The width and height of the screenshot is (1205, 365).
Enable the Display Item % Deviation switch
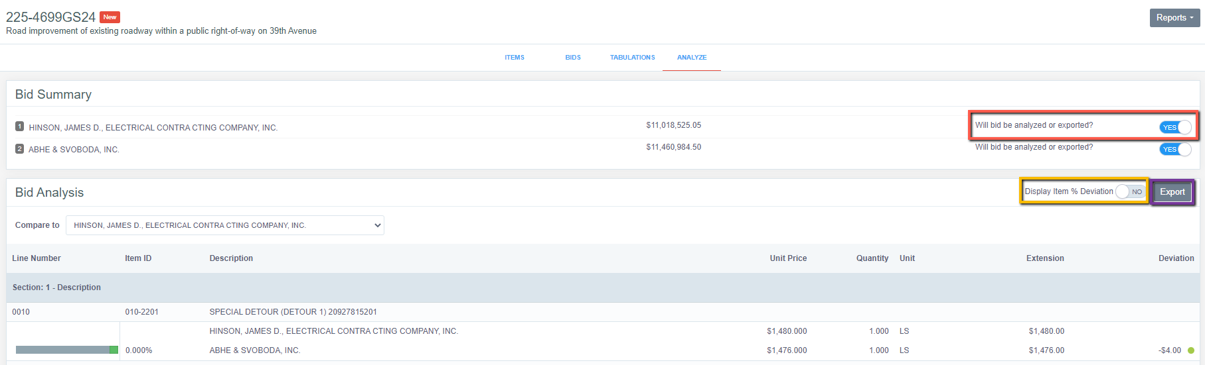pyautogui.click(x=1129, y=191)
